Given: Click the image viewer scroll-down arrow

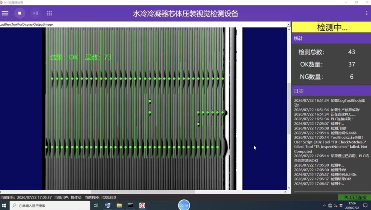Looking at the screenshot, I should click(x=289, y=188).
